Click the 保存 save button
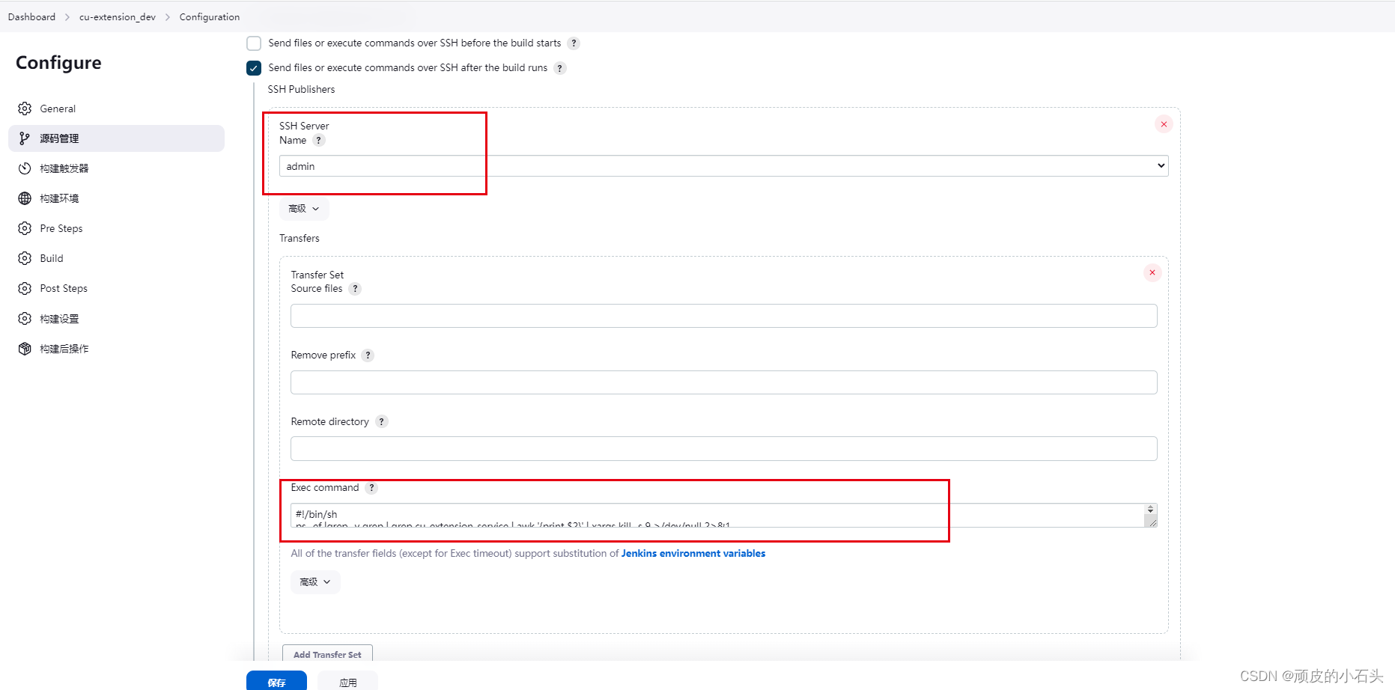 (276, 681)
